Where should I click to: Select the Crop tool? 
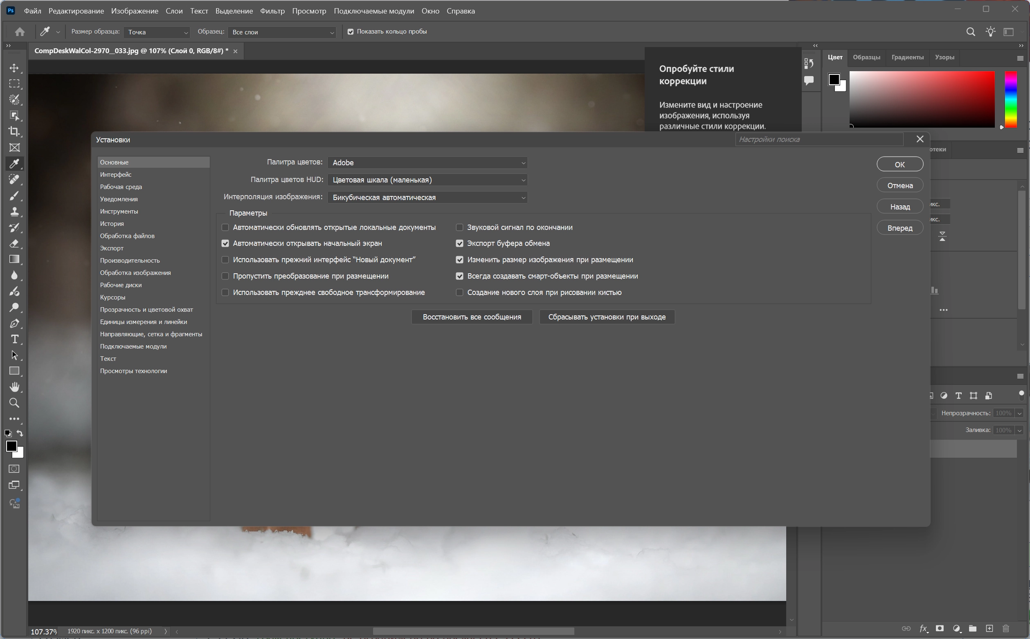tap(14, 131)
